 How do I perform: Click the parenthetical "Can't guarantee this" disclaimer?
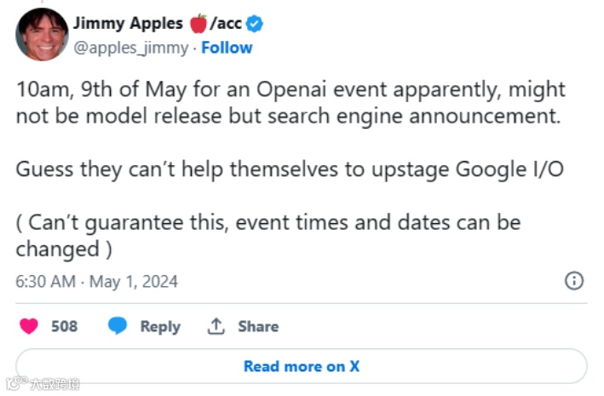[268, 236]
